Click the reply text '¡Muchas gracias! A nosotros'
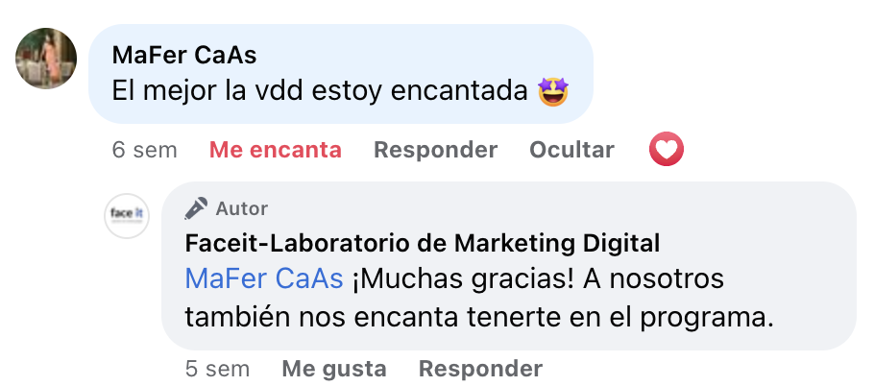 click(538, 279)
